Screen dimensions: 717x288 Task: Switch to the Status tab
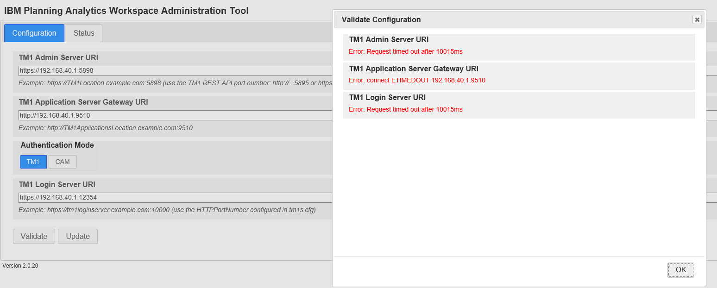[x=84, y=33]
